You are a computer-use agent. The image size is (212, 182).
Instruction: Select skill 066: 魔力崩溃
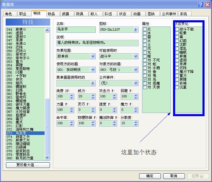click(25, 108)
